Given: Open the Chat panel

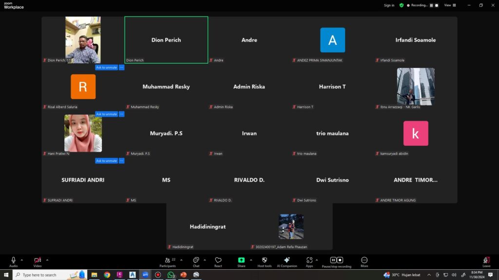Looking at the screenshot, I should pyautogui.click(x=196, y=261).
